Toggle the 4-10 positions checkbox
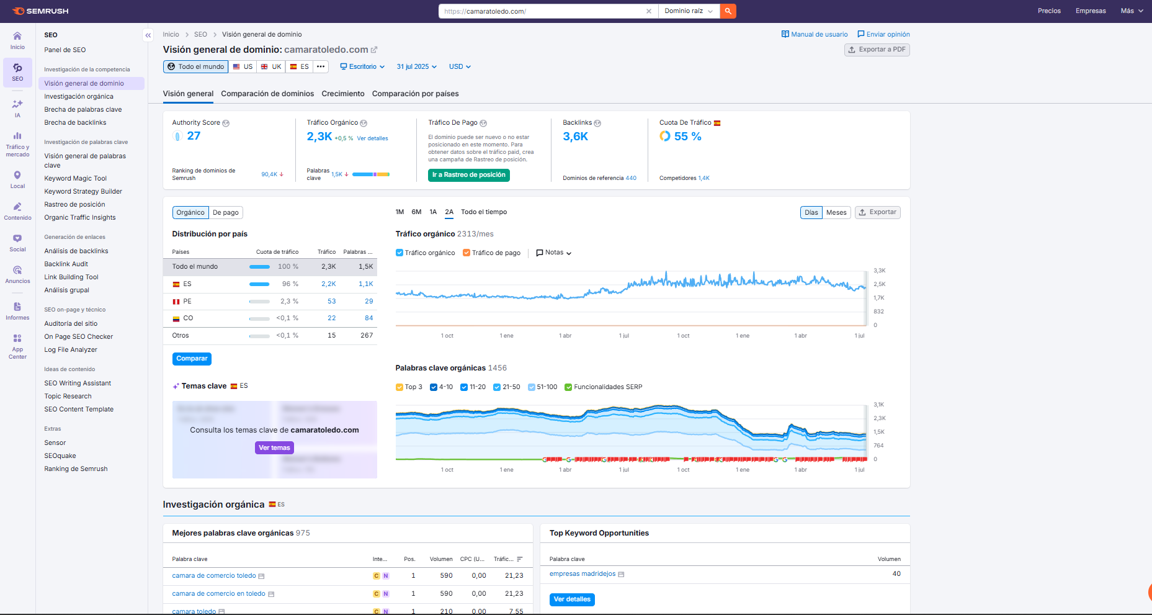The height and width of the screenshot is (615, 1152). point(434,387)
